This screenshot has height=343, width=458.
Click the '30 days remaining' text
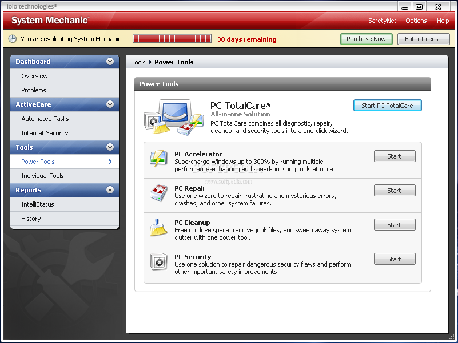246,39
